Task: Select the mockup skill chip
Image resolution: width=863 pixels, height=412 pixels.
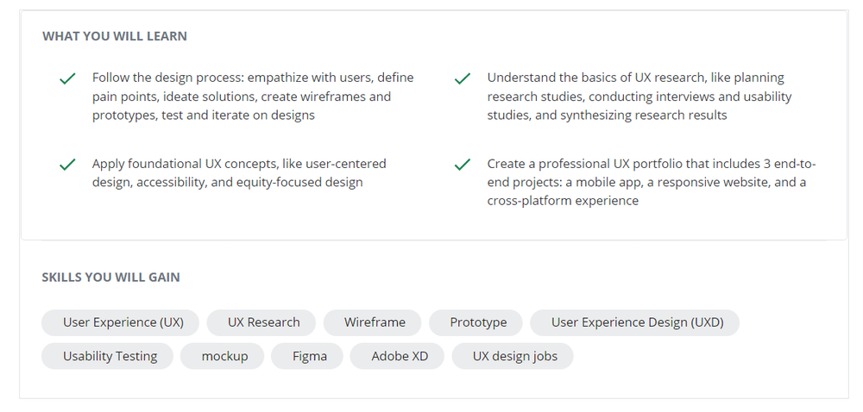Action: [223, 356]
